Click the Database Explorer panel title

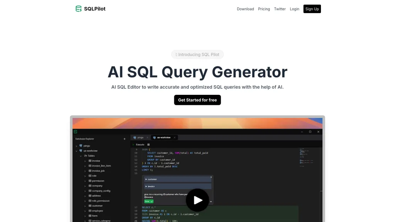click(x=84, y=139)
